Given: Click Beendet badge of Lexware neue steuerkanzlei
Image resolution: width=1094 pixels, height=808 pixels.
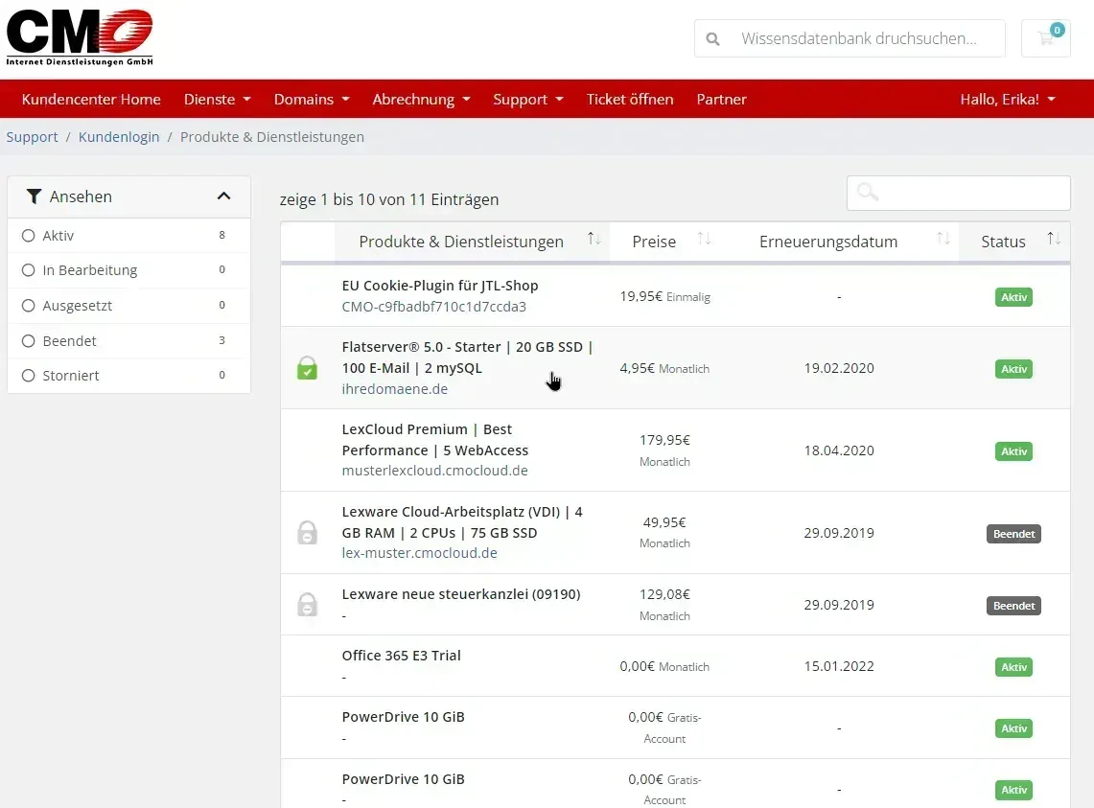Looking at the screenshot, I should click(x=1013, y=606).
